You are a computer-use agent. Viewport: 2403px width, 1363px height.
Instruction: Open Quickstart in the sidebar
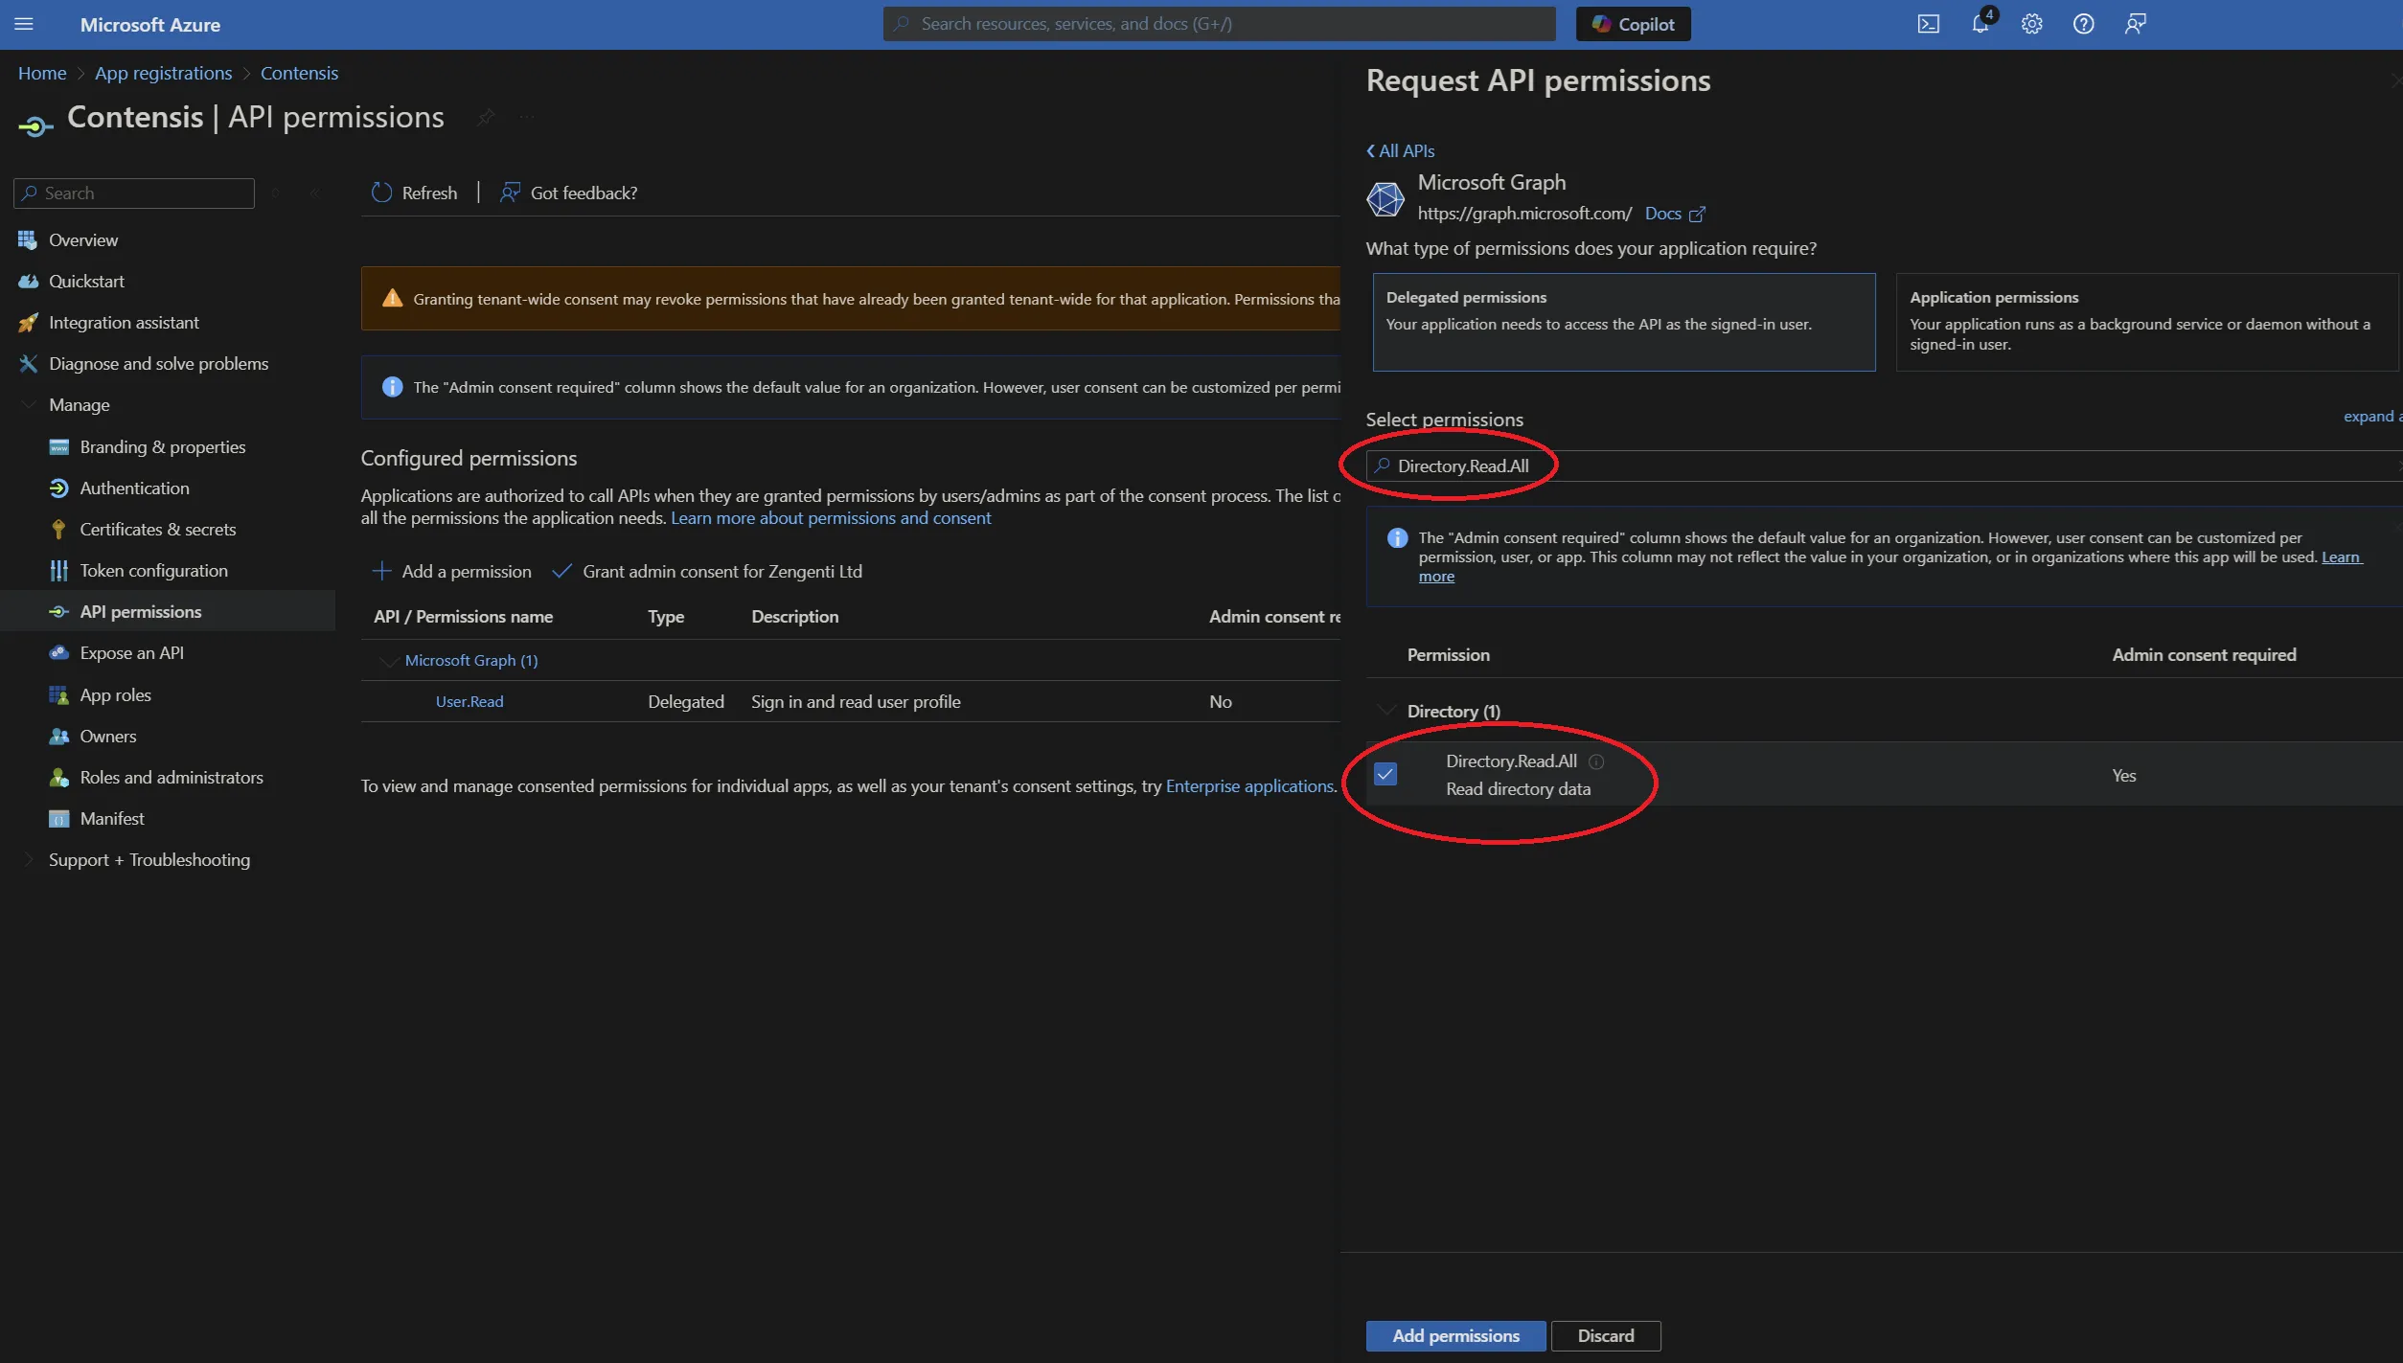(86, 281)
